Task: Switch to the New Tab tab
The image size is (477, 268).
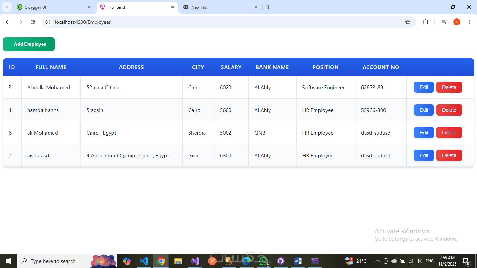Action: [x=220, y=7]
